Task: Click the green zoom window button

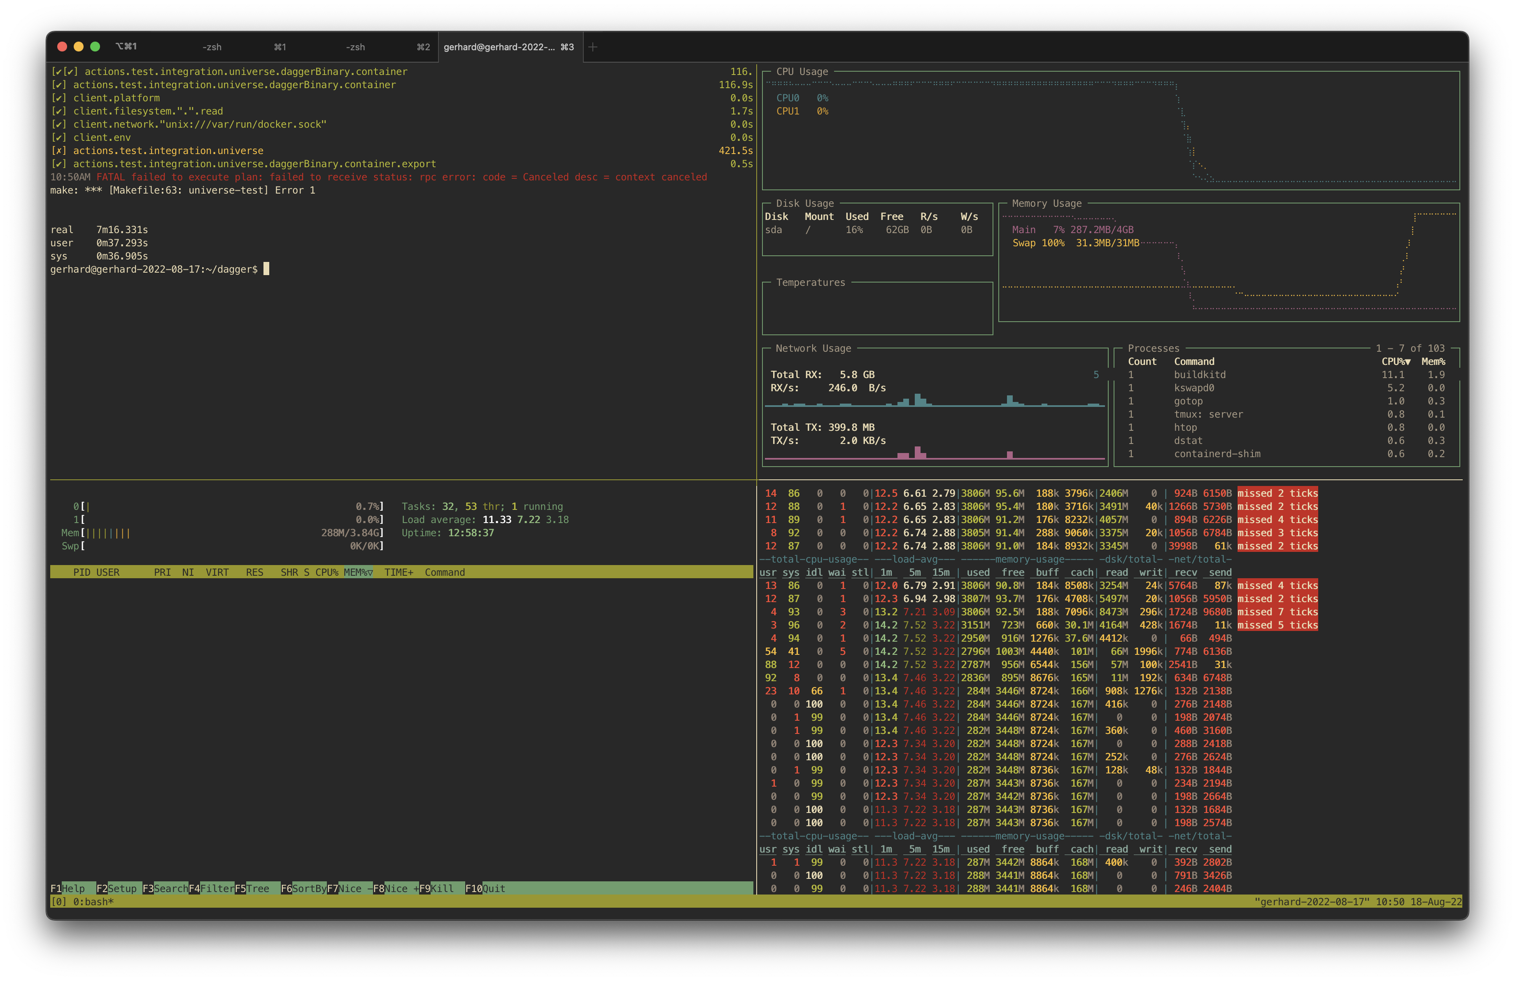Action: click(95, 47)
